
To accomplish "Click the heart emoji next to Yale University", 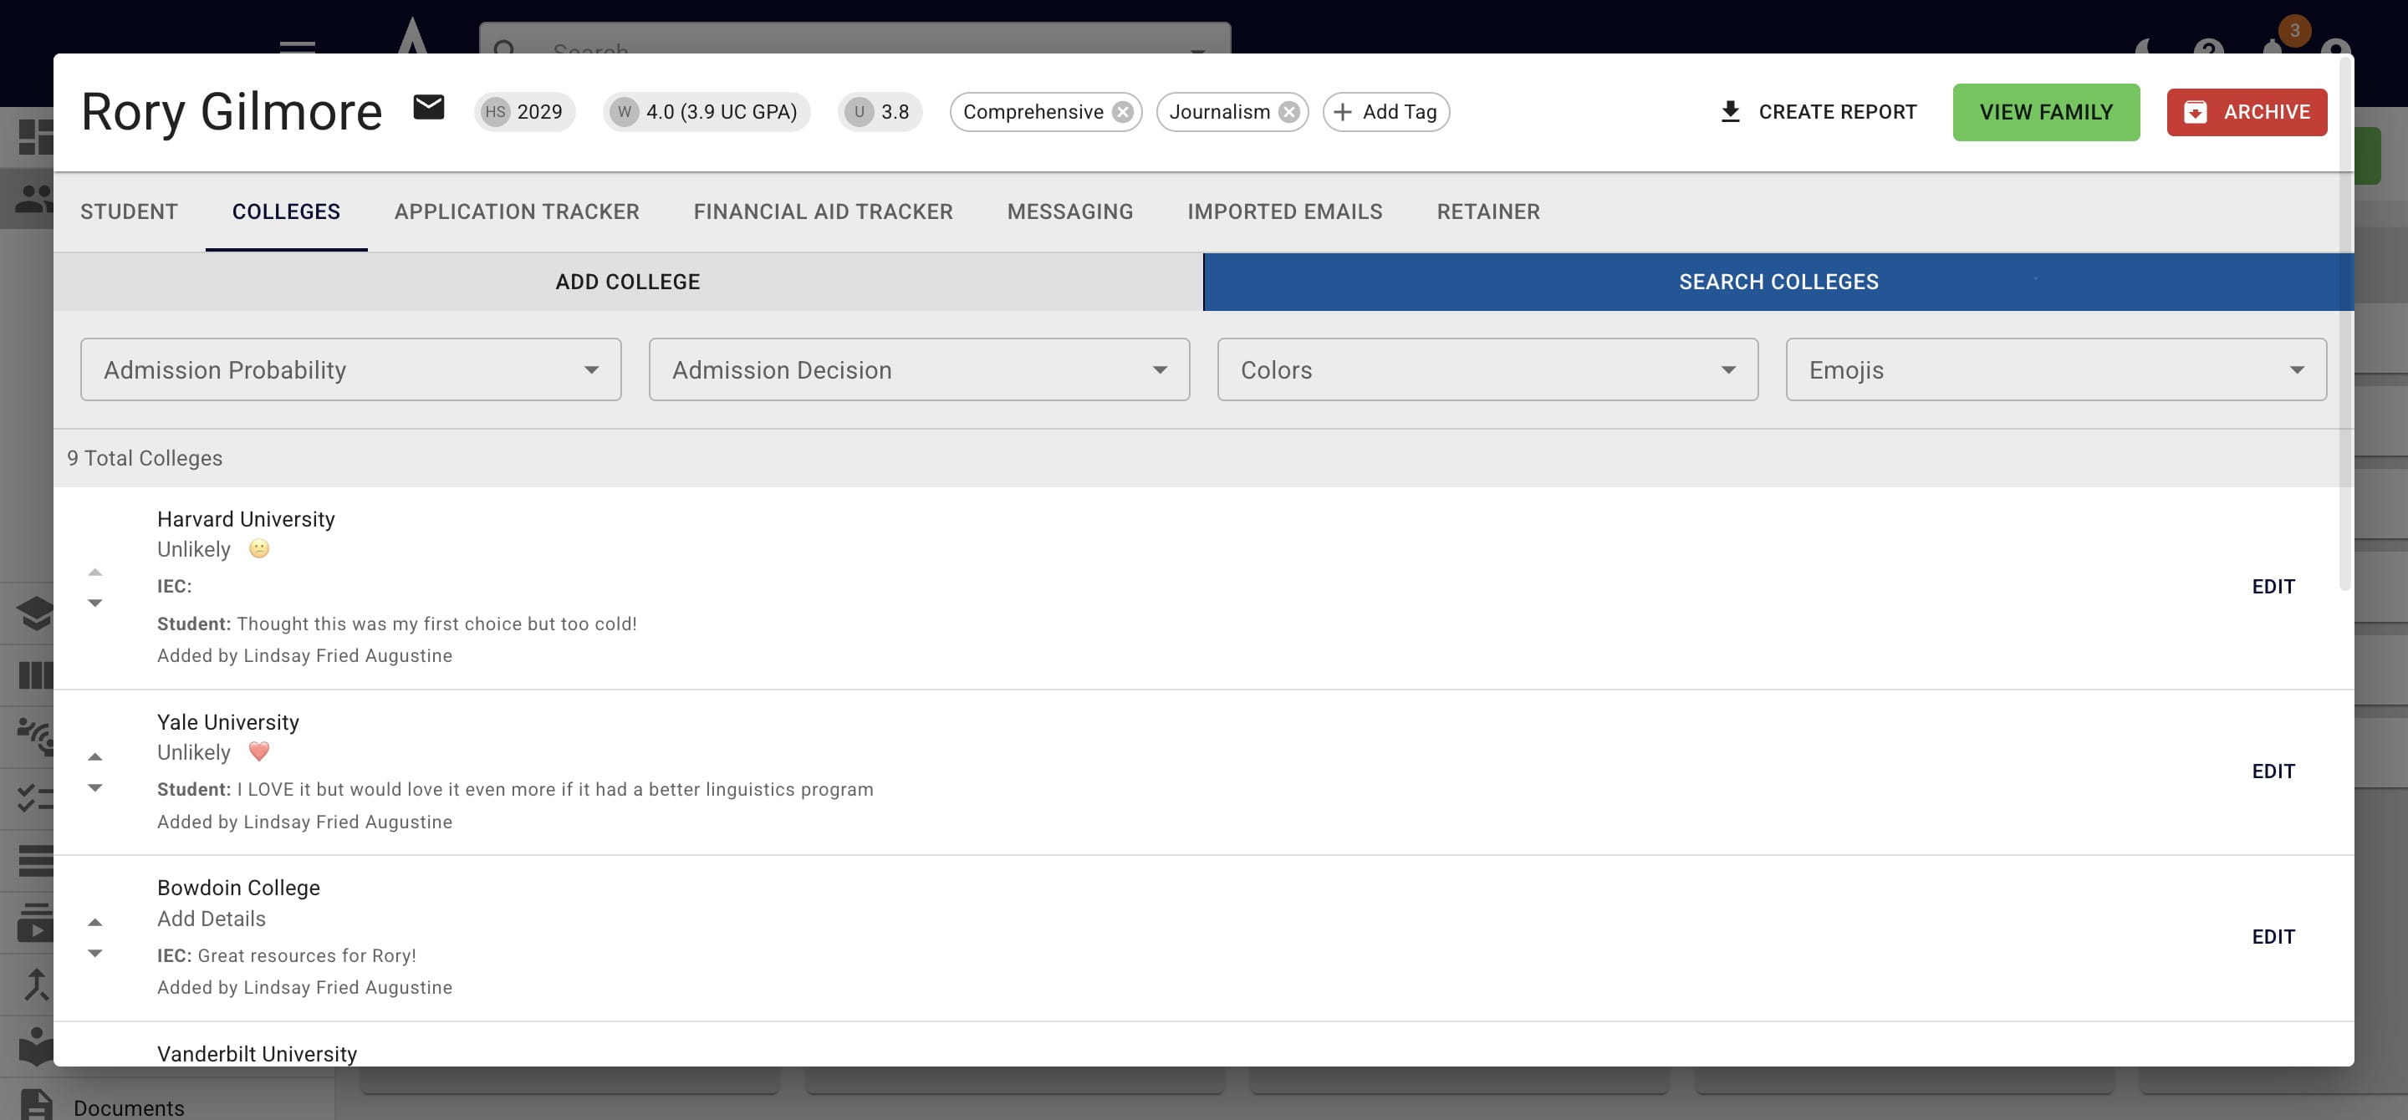I will click(x=259, y=751).
